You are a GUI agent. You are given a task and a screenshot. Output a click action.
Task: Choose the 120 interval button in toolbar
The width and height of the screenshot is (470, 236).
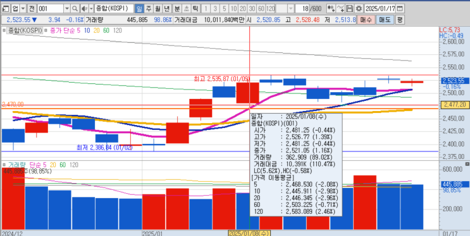click(x=270, y=8)
